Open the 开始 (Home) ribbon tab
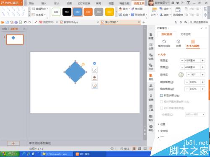This screenshot has width=210, height=157. 31,3
